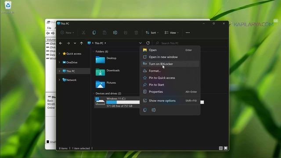Choose Open in context menu
The height and width of the screenshot is (158, 281).
point(170,50)
